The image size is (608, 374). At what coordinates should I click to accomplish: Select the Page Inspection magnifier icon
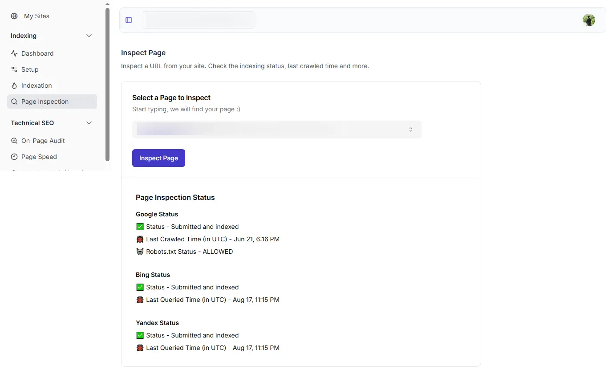14,102
